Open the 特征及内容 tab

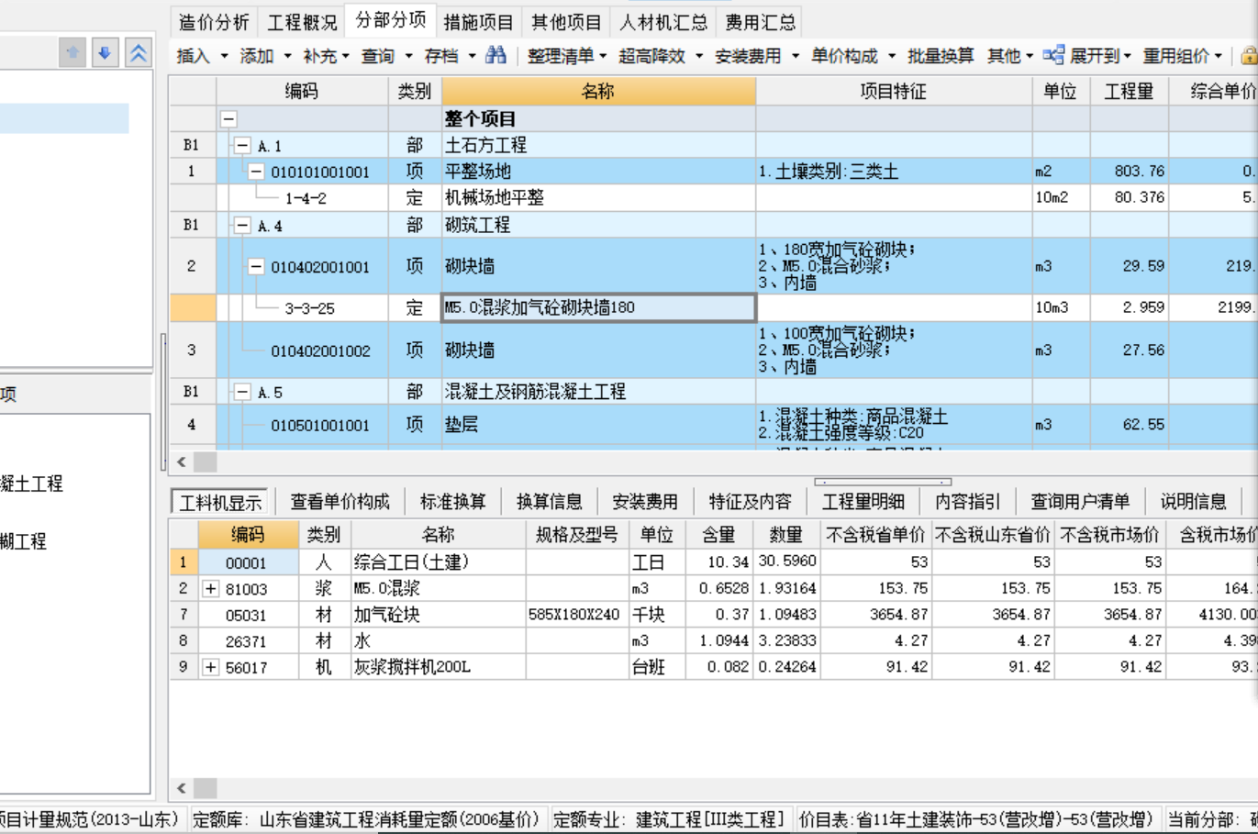(x=750, y=502)
